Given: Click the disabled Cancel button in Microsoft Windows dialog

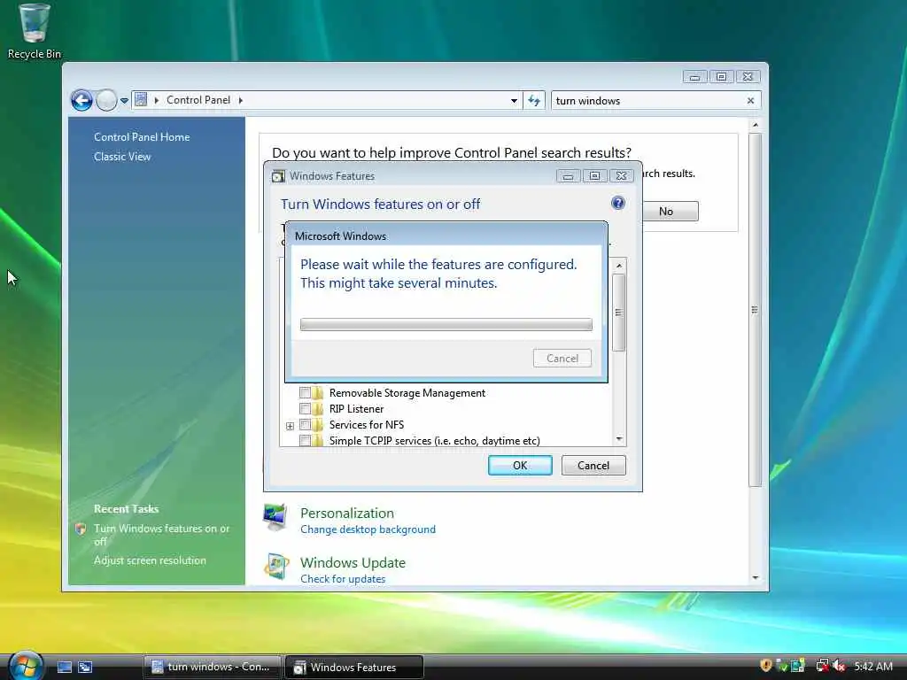Looking at the screenshot, I should pos(562,359).
